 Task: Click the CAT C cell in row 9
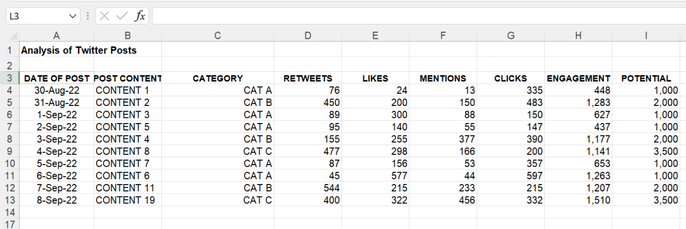(x=217, y=151)
